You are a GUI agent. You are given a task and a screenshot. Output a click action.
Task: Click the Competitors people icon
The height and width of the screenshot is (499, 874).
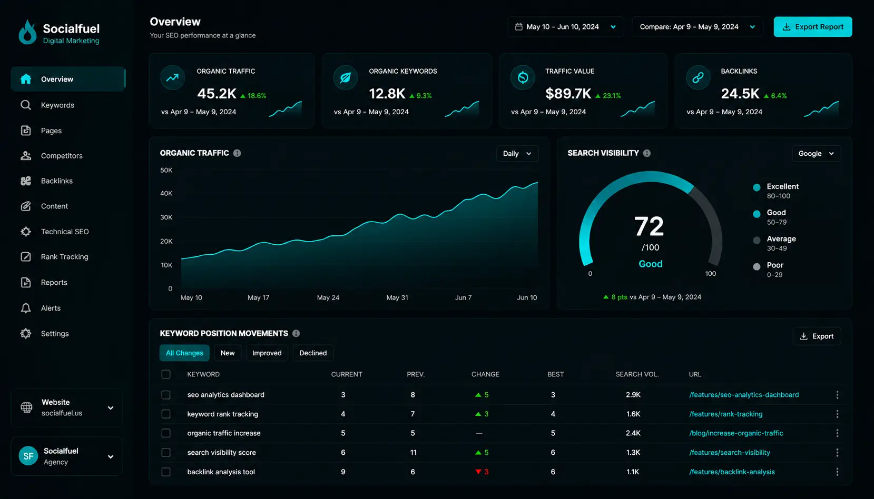pos(25,155)
